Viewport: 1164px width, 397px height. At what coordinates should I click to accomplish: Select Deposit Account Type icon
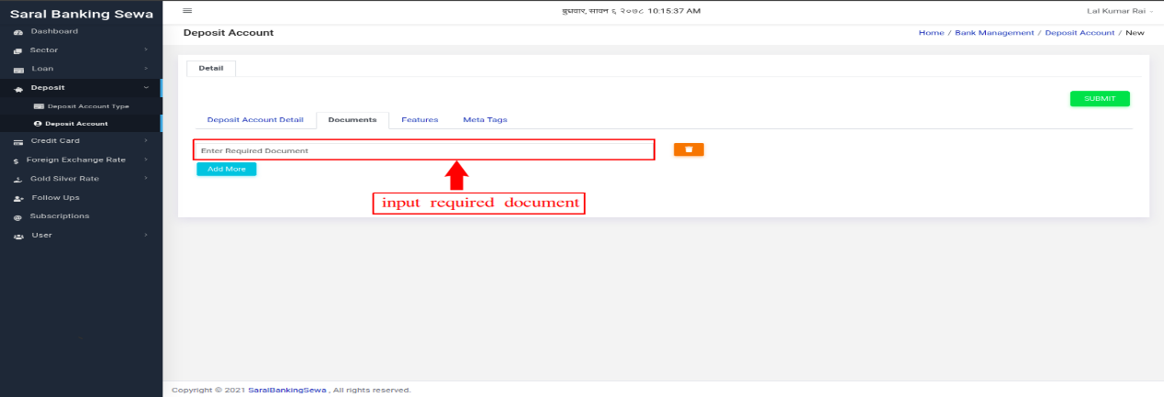click(39, 106)
